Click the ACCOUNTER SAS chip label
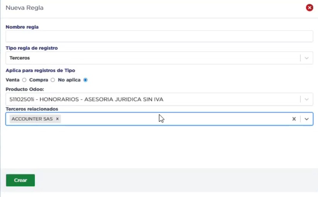Viewport: 318px width, 197px height. [32, 119]
